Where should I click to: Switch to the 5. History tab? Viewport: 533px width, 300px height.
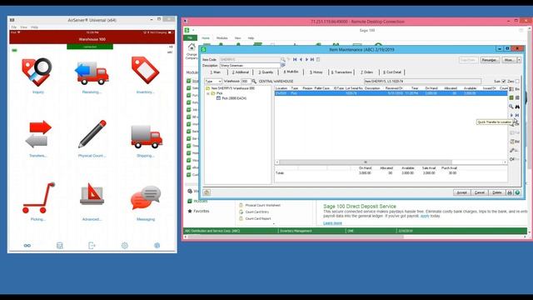click(316, 72)
